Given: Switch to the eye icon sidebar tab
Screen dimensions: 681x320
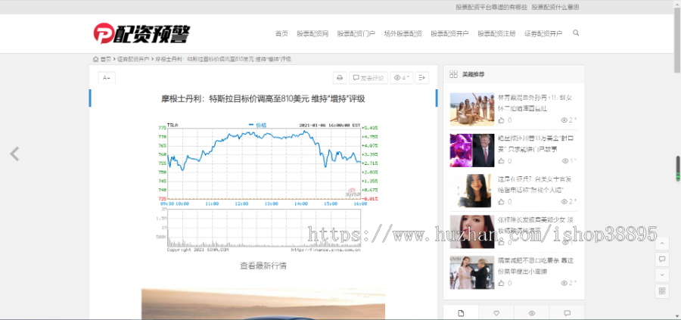Looking at the screenshot, I should tap(532, 312).
